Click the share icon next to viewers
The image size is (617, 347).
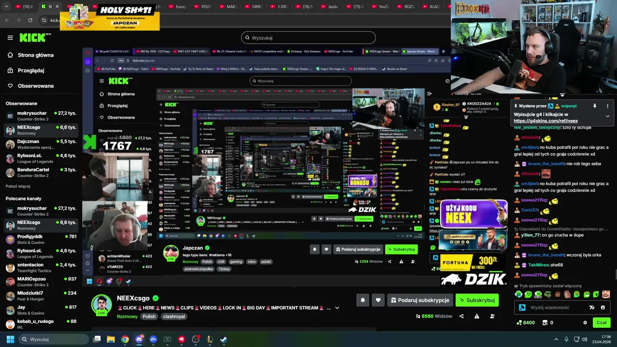[461, 316]
